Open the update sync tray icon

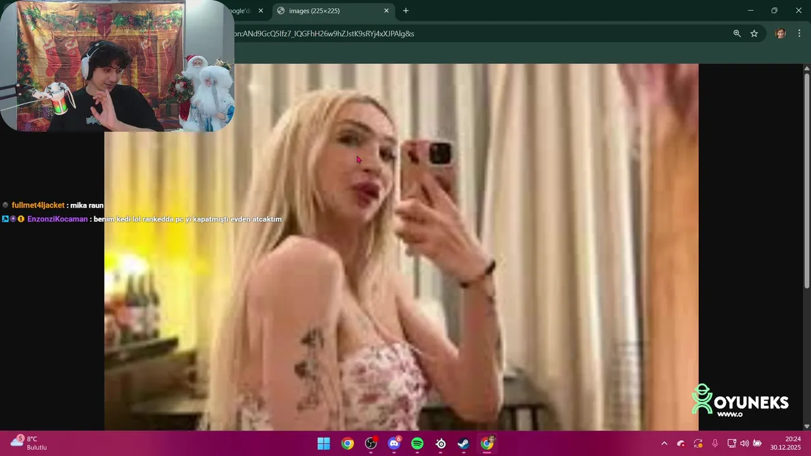[698, 443]
